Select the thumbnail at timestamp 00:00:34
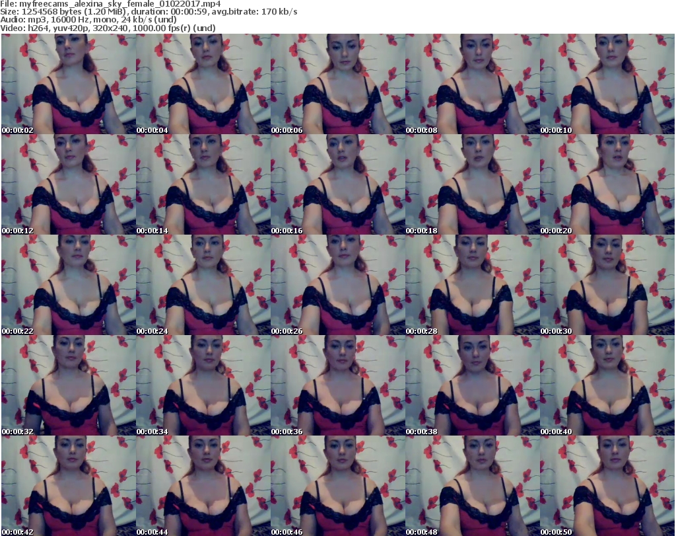Screen dimensions: 676x536 pos(203,385)
